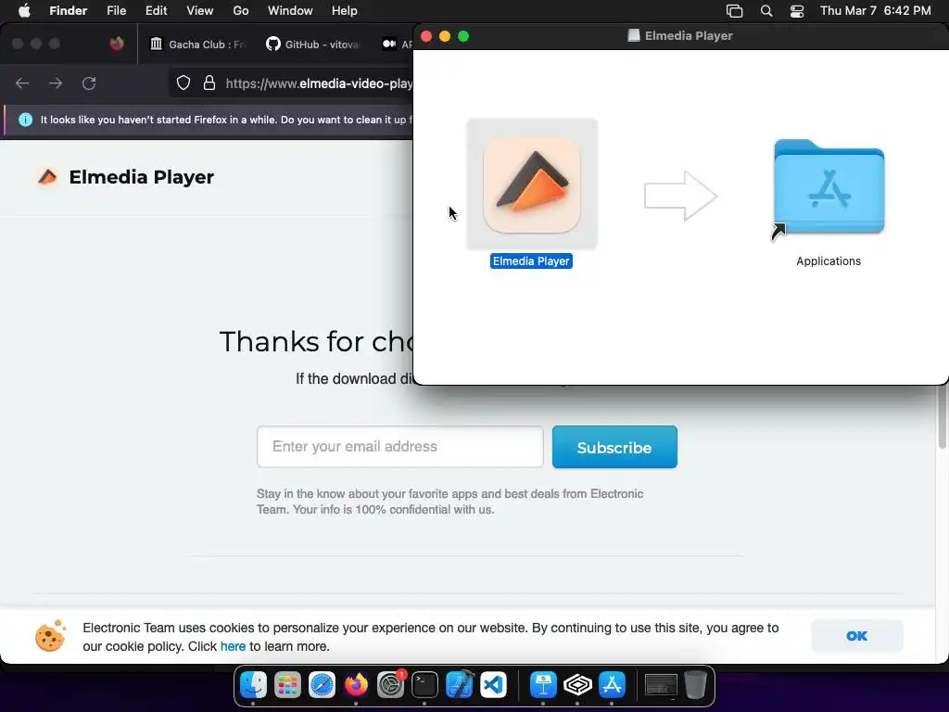The image size is (949, 712).
Task: Click the site security padlock icon
Action: point(209,83)
